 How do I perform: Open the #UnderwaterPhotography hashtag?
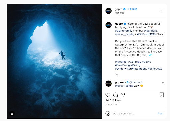pyautogui.click(x=131, y=69)
